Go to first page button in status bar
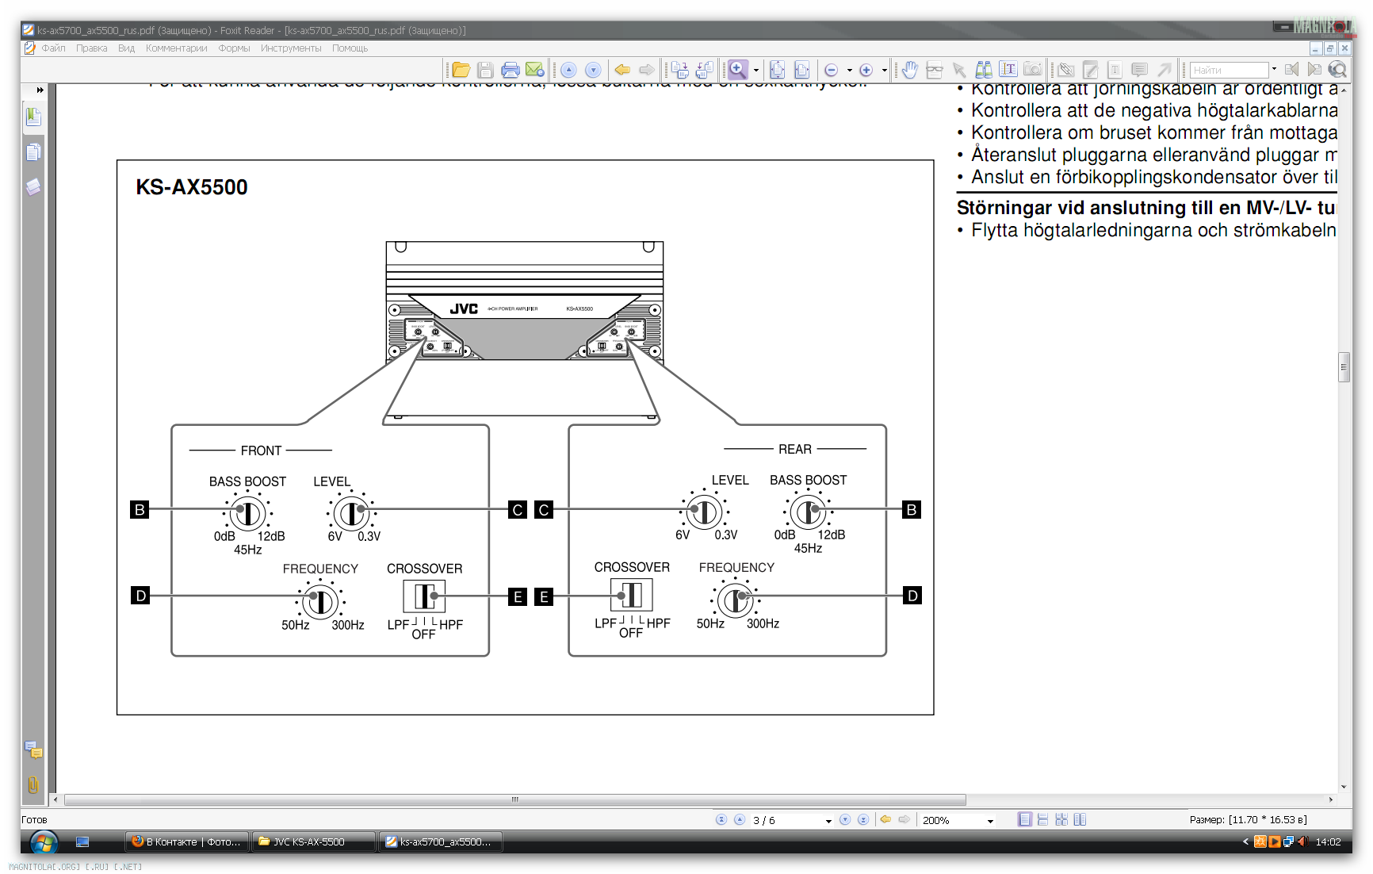 tap(721, 819)
